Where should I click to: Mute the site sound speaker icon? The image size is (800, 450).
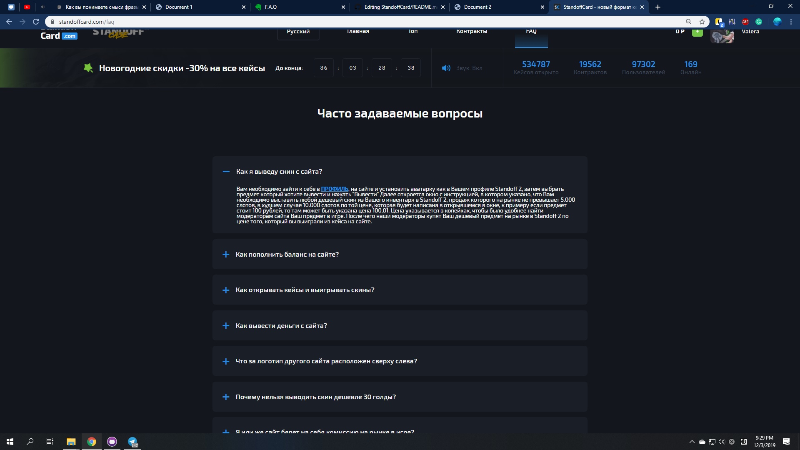tap(446, 68)
